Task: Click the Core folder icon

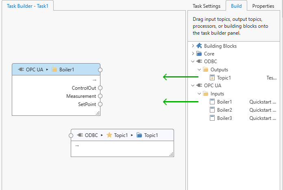Action: click(x=199, y=54)
